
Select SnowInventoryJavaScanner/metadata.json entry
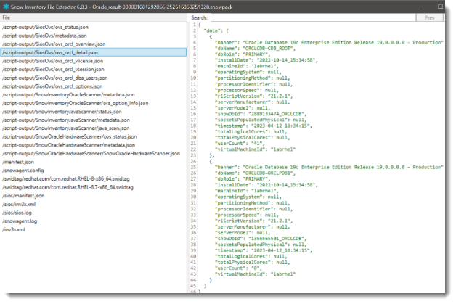click(66, 120)
